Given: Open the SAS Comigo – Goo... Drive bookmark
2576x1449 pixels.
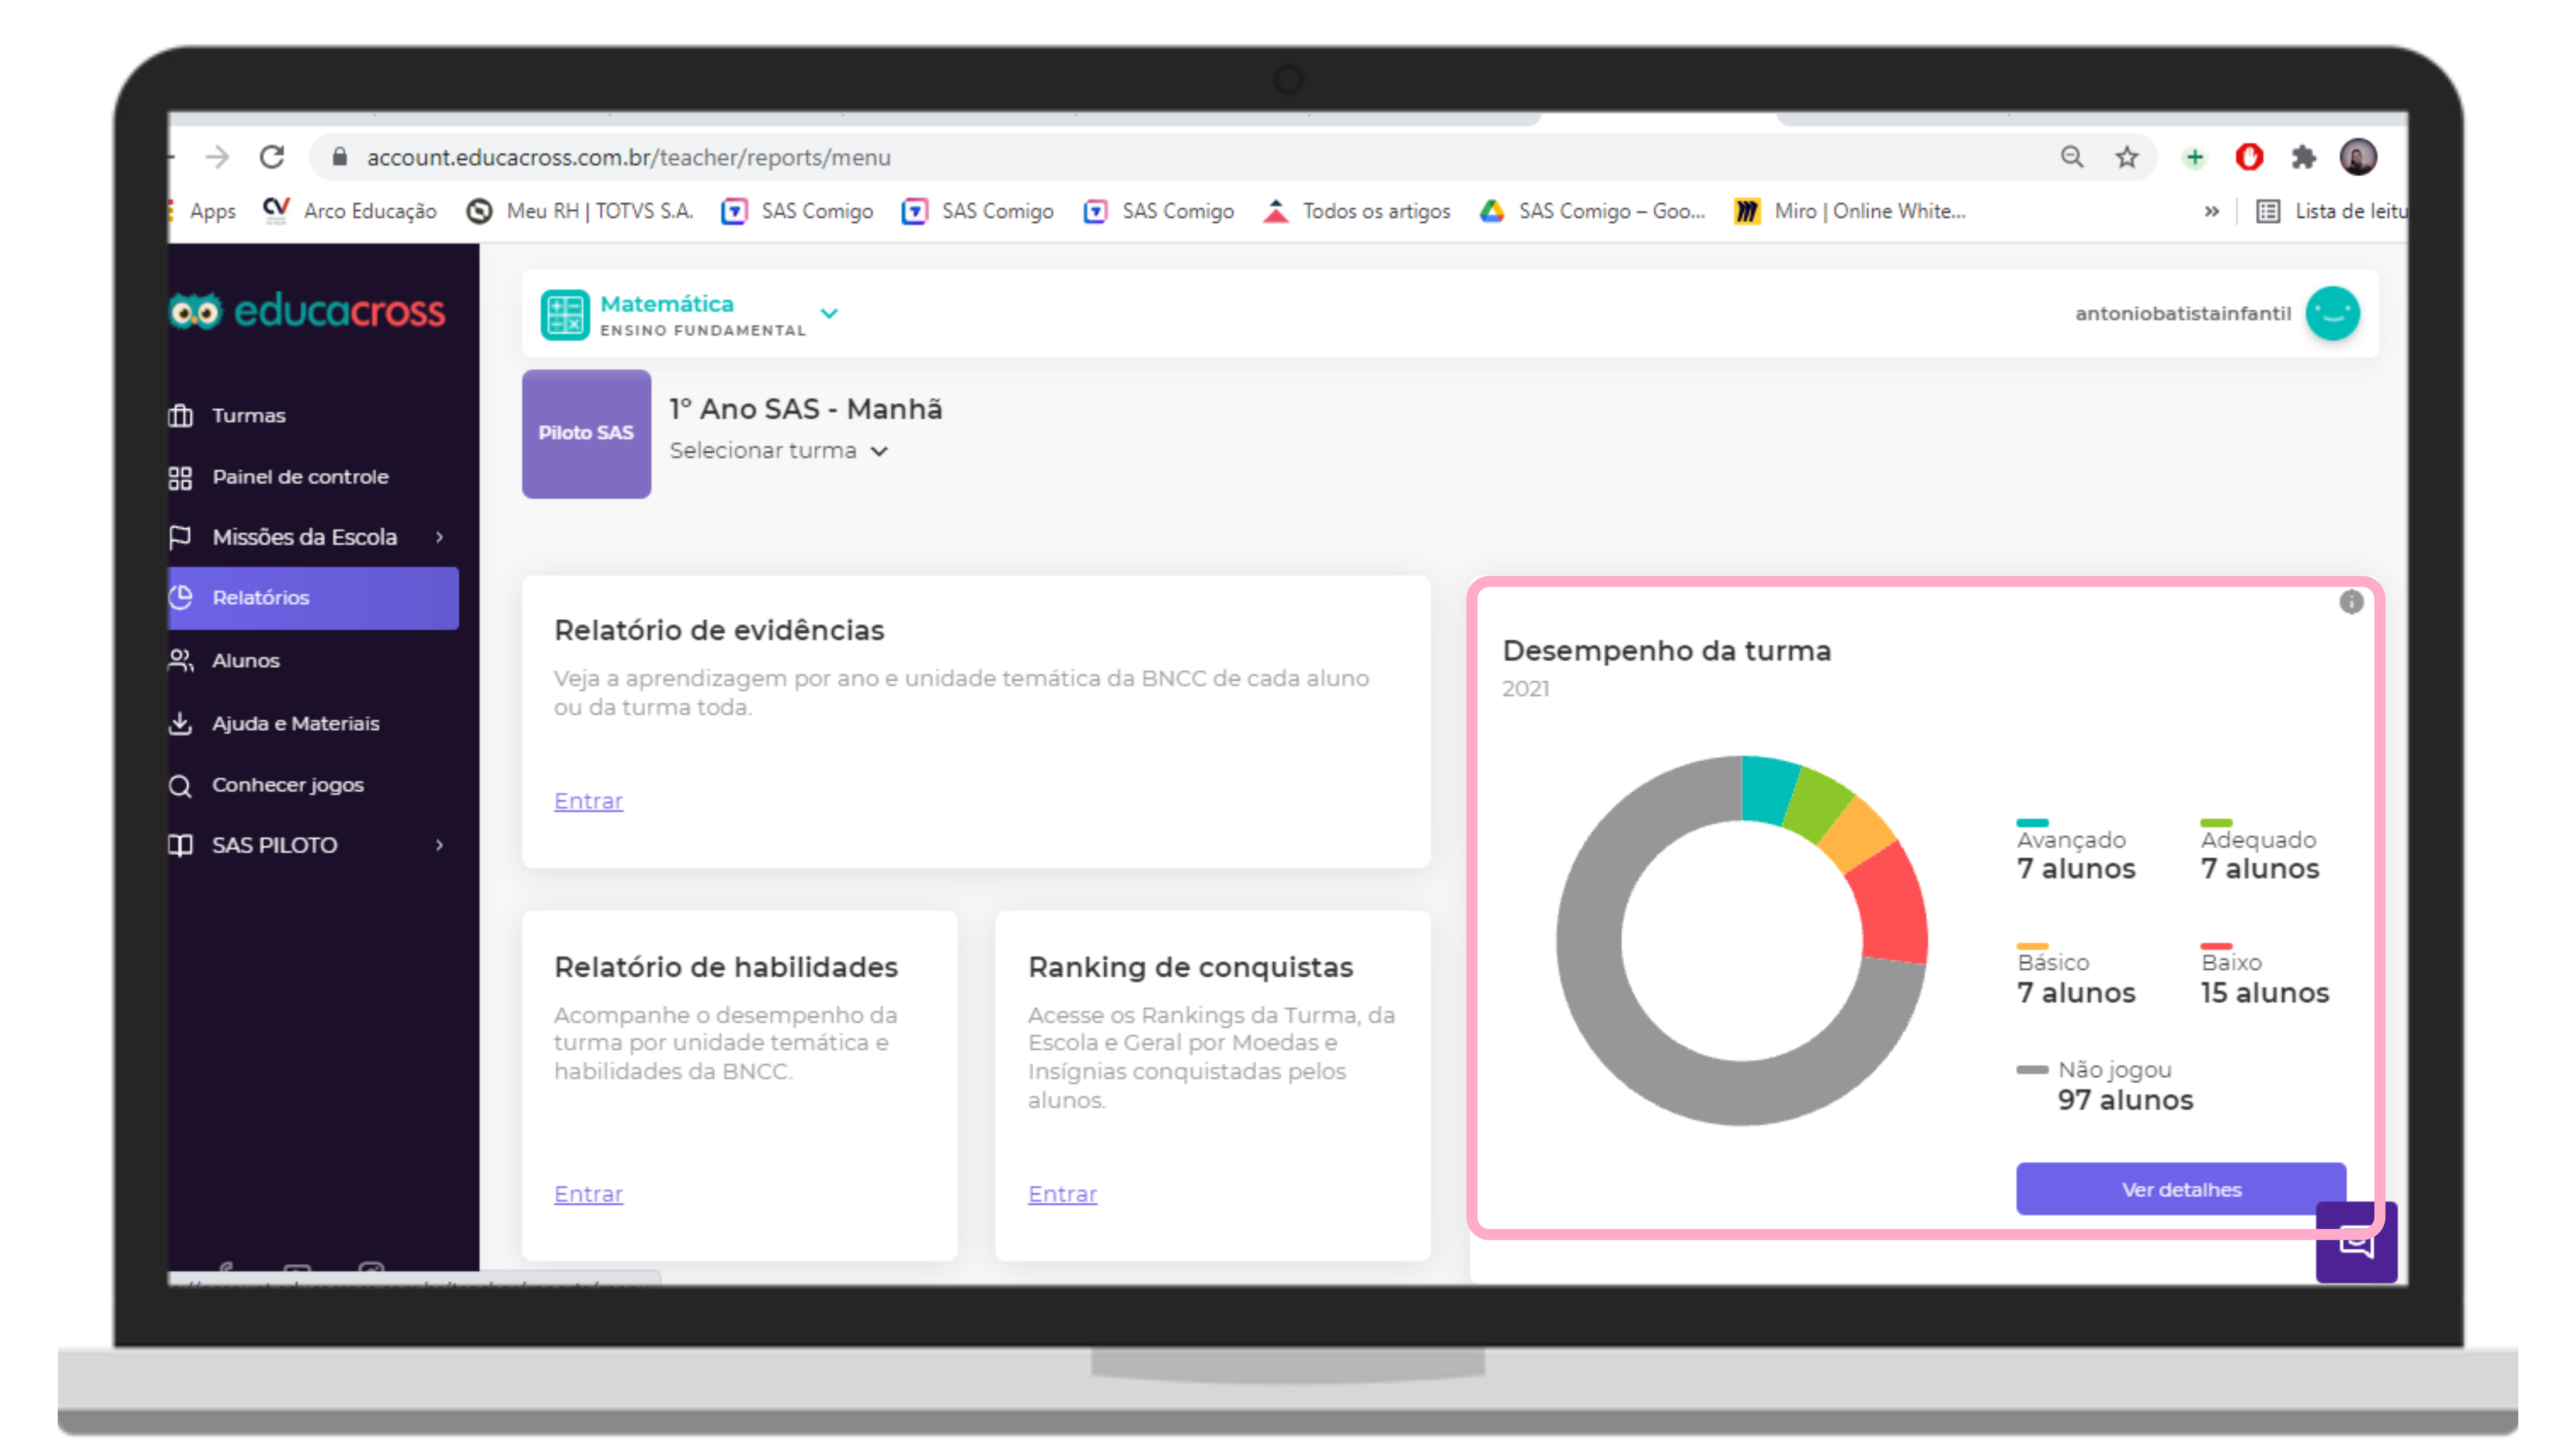Looking at the screenshot, I should pos(1592,211).
